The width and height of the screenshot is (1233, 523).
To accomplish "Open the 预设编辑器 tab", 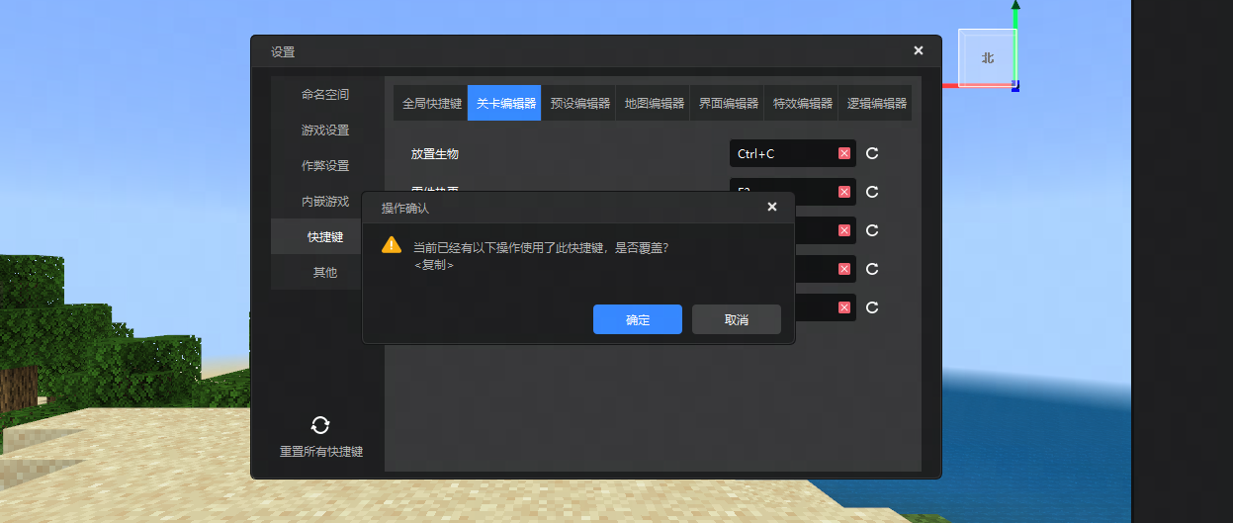I will (x=579, y=103).
